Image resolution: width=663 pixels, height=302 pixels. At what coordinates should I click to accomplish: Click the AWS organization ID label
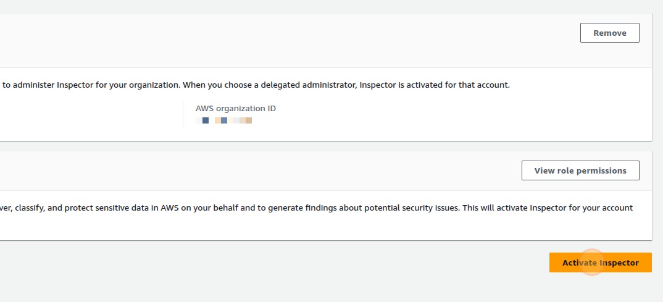(235, 109)
